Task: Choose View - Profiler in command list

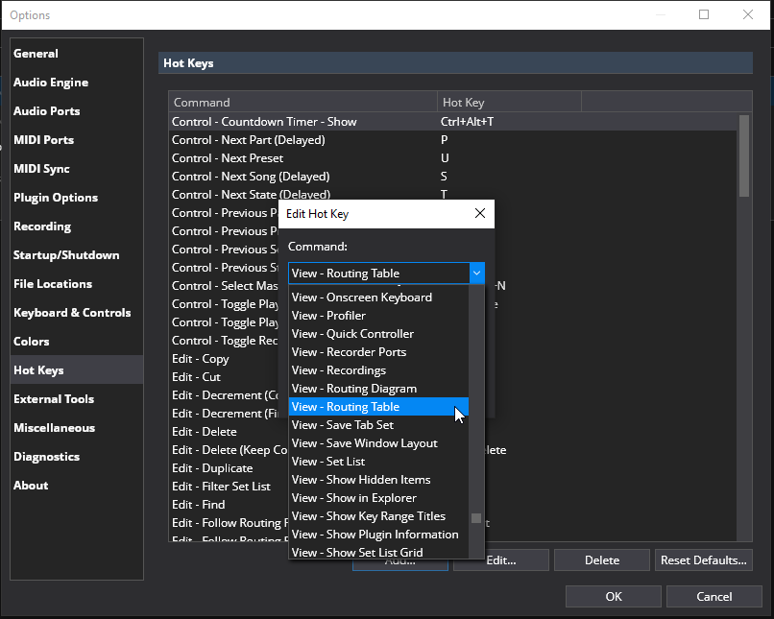Action: (328, 316)
